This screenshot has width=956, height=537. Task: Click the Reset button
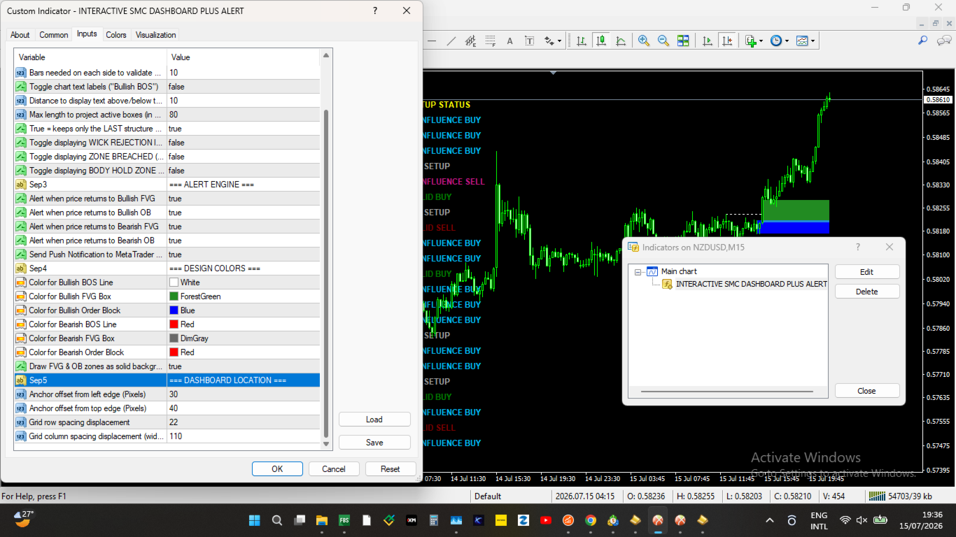pos(391,469)
